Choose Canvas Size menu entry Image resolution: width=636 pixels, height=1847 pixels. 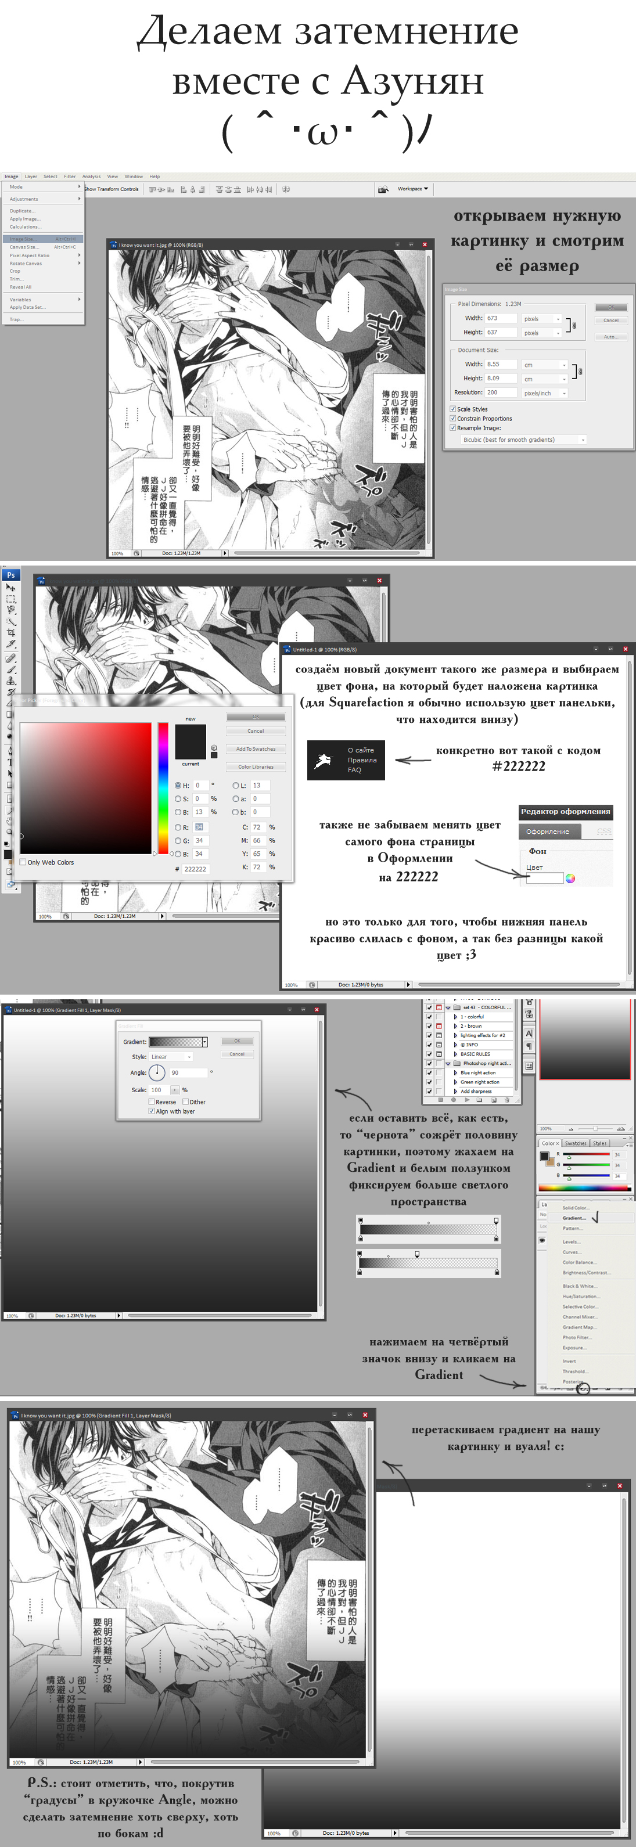(x=42, y=247)
